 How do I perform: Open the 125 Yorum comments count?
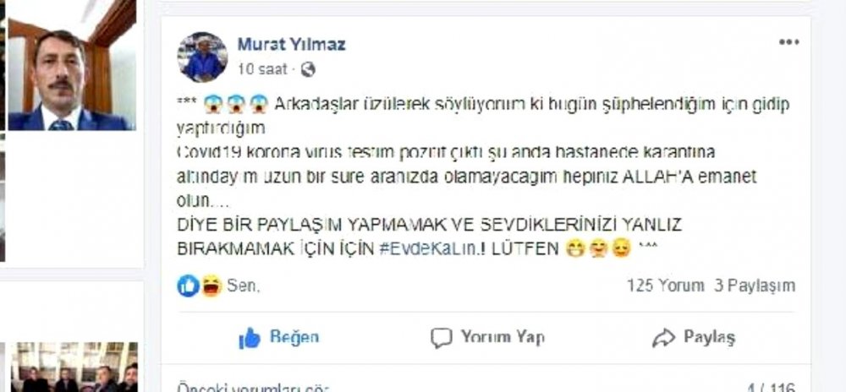[x=665, y=286]
